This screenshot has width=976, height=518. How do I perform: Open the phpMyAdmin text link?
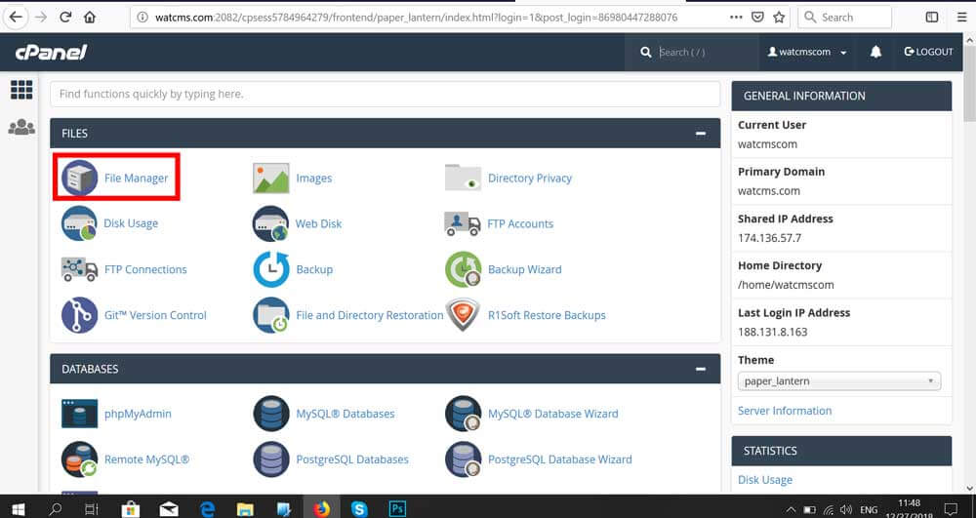(138, 414)
